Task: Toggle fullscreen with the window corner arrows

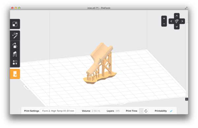Action: pyautogui.click(x=186, y=8)
